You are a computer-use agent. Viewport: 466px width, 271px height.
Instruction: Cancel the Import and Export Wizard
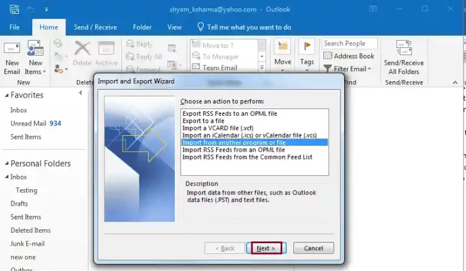point(313,248)
